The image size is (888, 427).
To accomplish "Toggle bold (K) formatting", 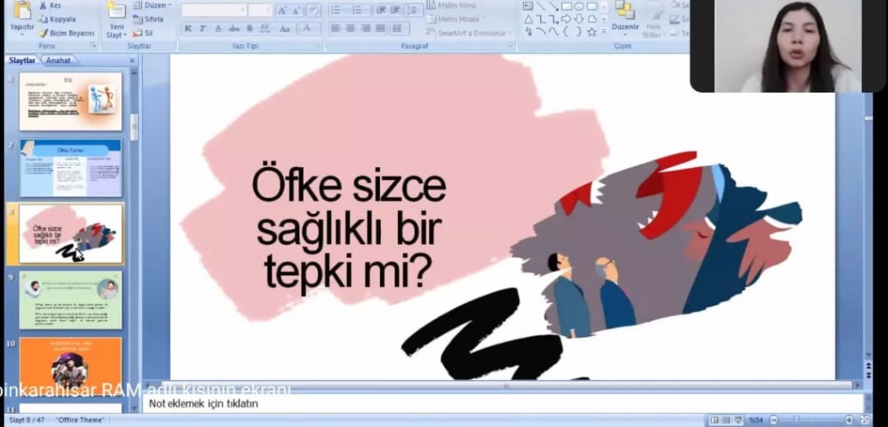I will click(187, 29).
